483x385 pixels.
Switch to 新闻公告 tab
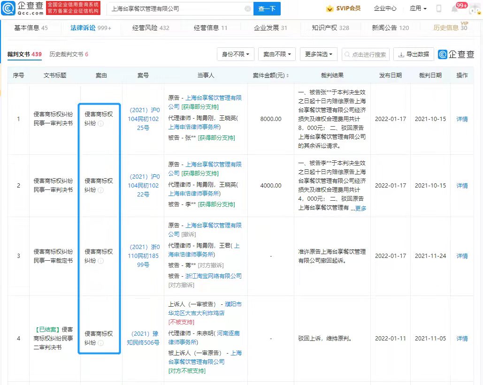pos(390,28)
